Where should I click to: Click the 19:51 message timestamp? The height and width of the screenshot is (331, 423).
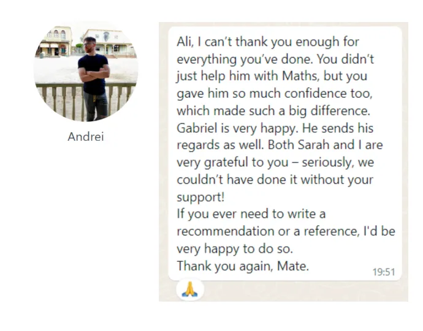384,272
